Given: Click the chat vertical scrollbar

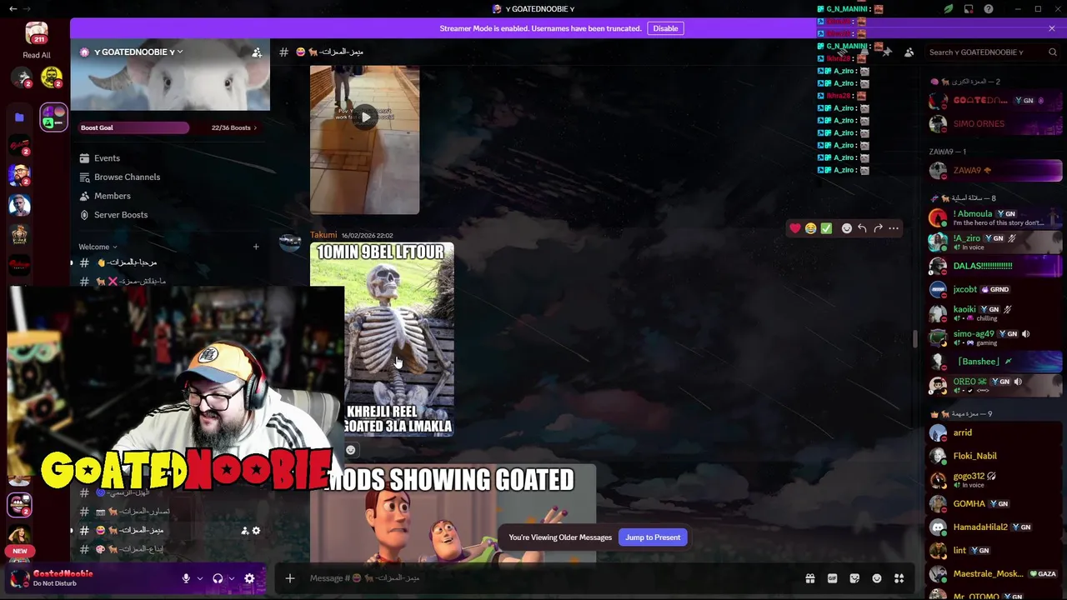Looking at the screenshot, I should [915, 339].
